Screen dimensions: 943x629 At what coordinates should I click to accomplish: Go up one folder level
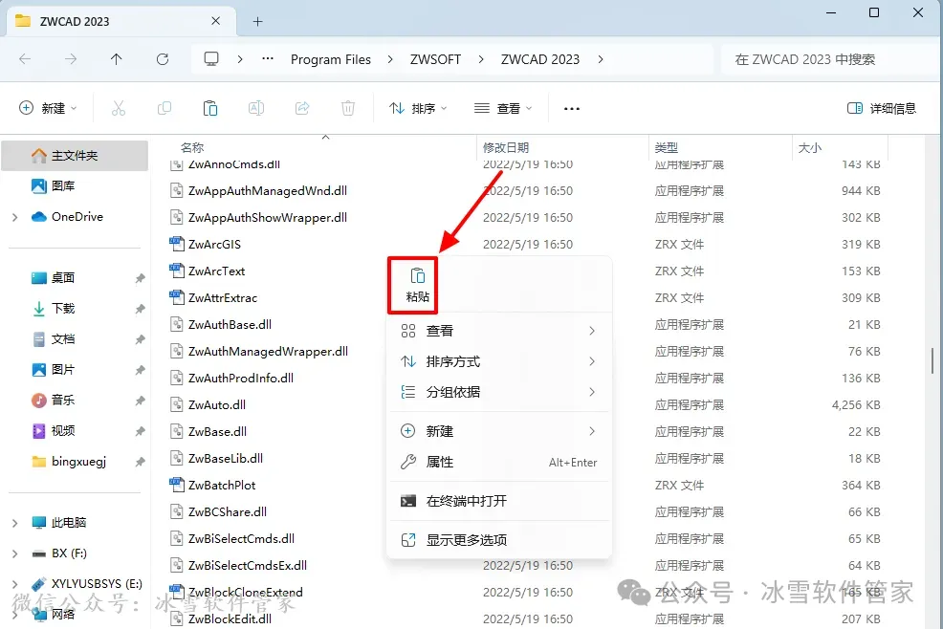116,59
